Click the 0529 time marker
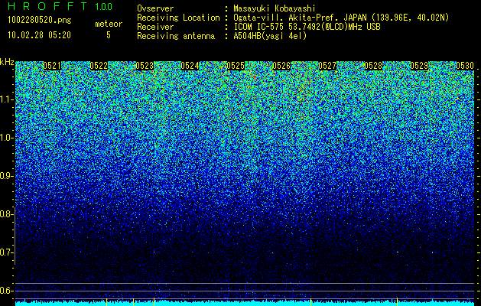 [419, 66]
